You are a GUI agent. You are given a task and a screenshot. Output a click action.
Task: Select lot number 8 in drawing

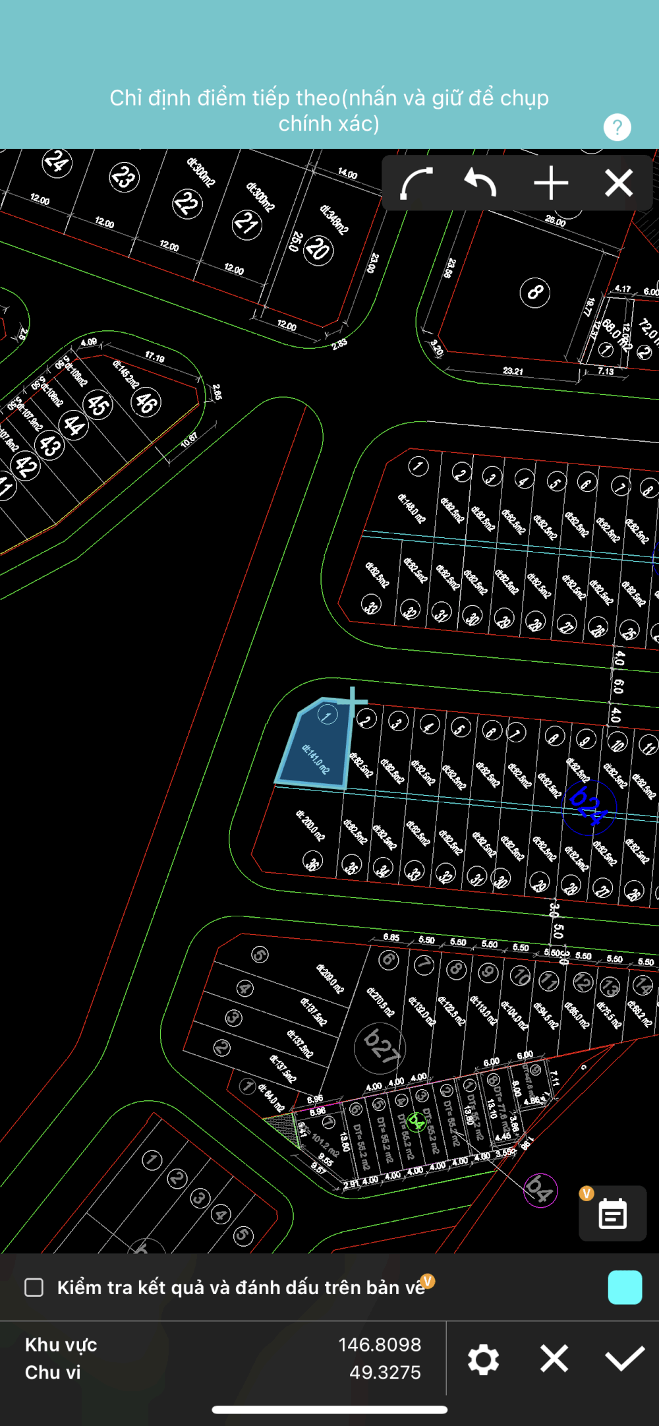(534, 292)
